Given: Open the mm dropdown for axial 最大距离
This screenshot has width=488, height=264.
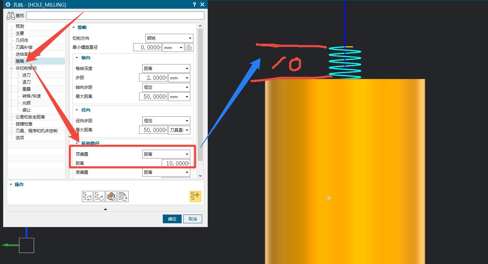Looking at the screenshot, I should 179,96.
